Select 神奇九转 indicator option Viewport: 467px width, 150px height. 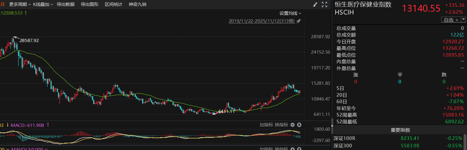click(x=138, y=4)
